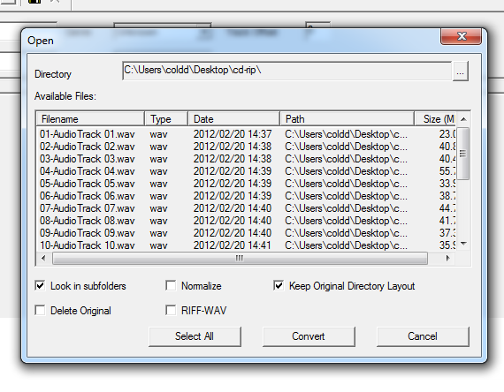Sort files by the Filename column header
504x392 pixels.
[x=90, y=119]
